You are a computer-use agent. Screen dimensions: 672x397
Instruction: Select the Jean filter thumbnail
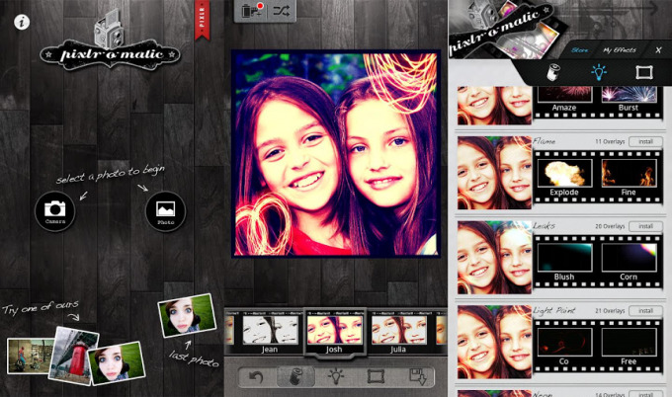(x=261, y=330)
